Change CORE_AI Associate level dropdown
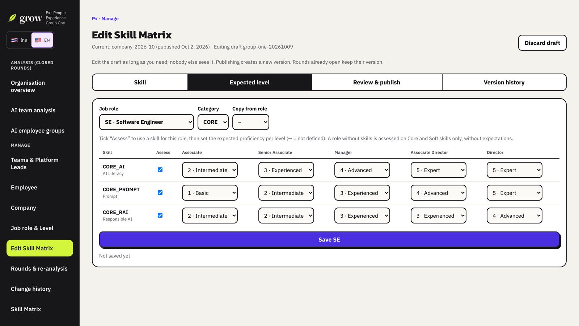The height and width of the screenshot is (326, 579). (x=210, y=170)
